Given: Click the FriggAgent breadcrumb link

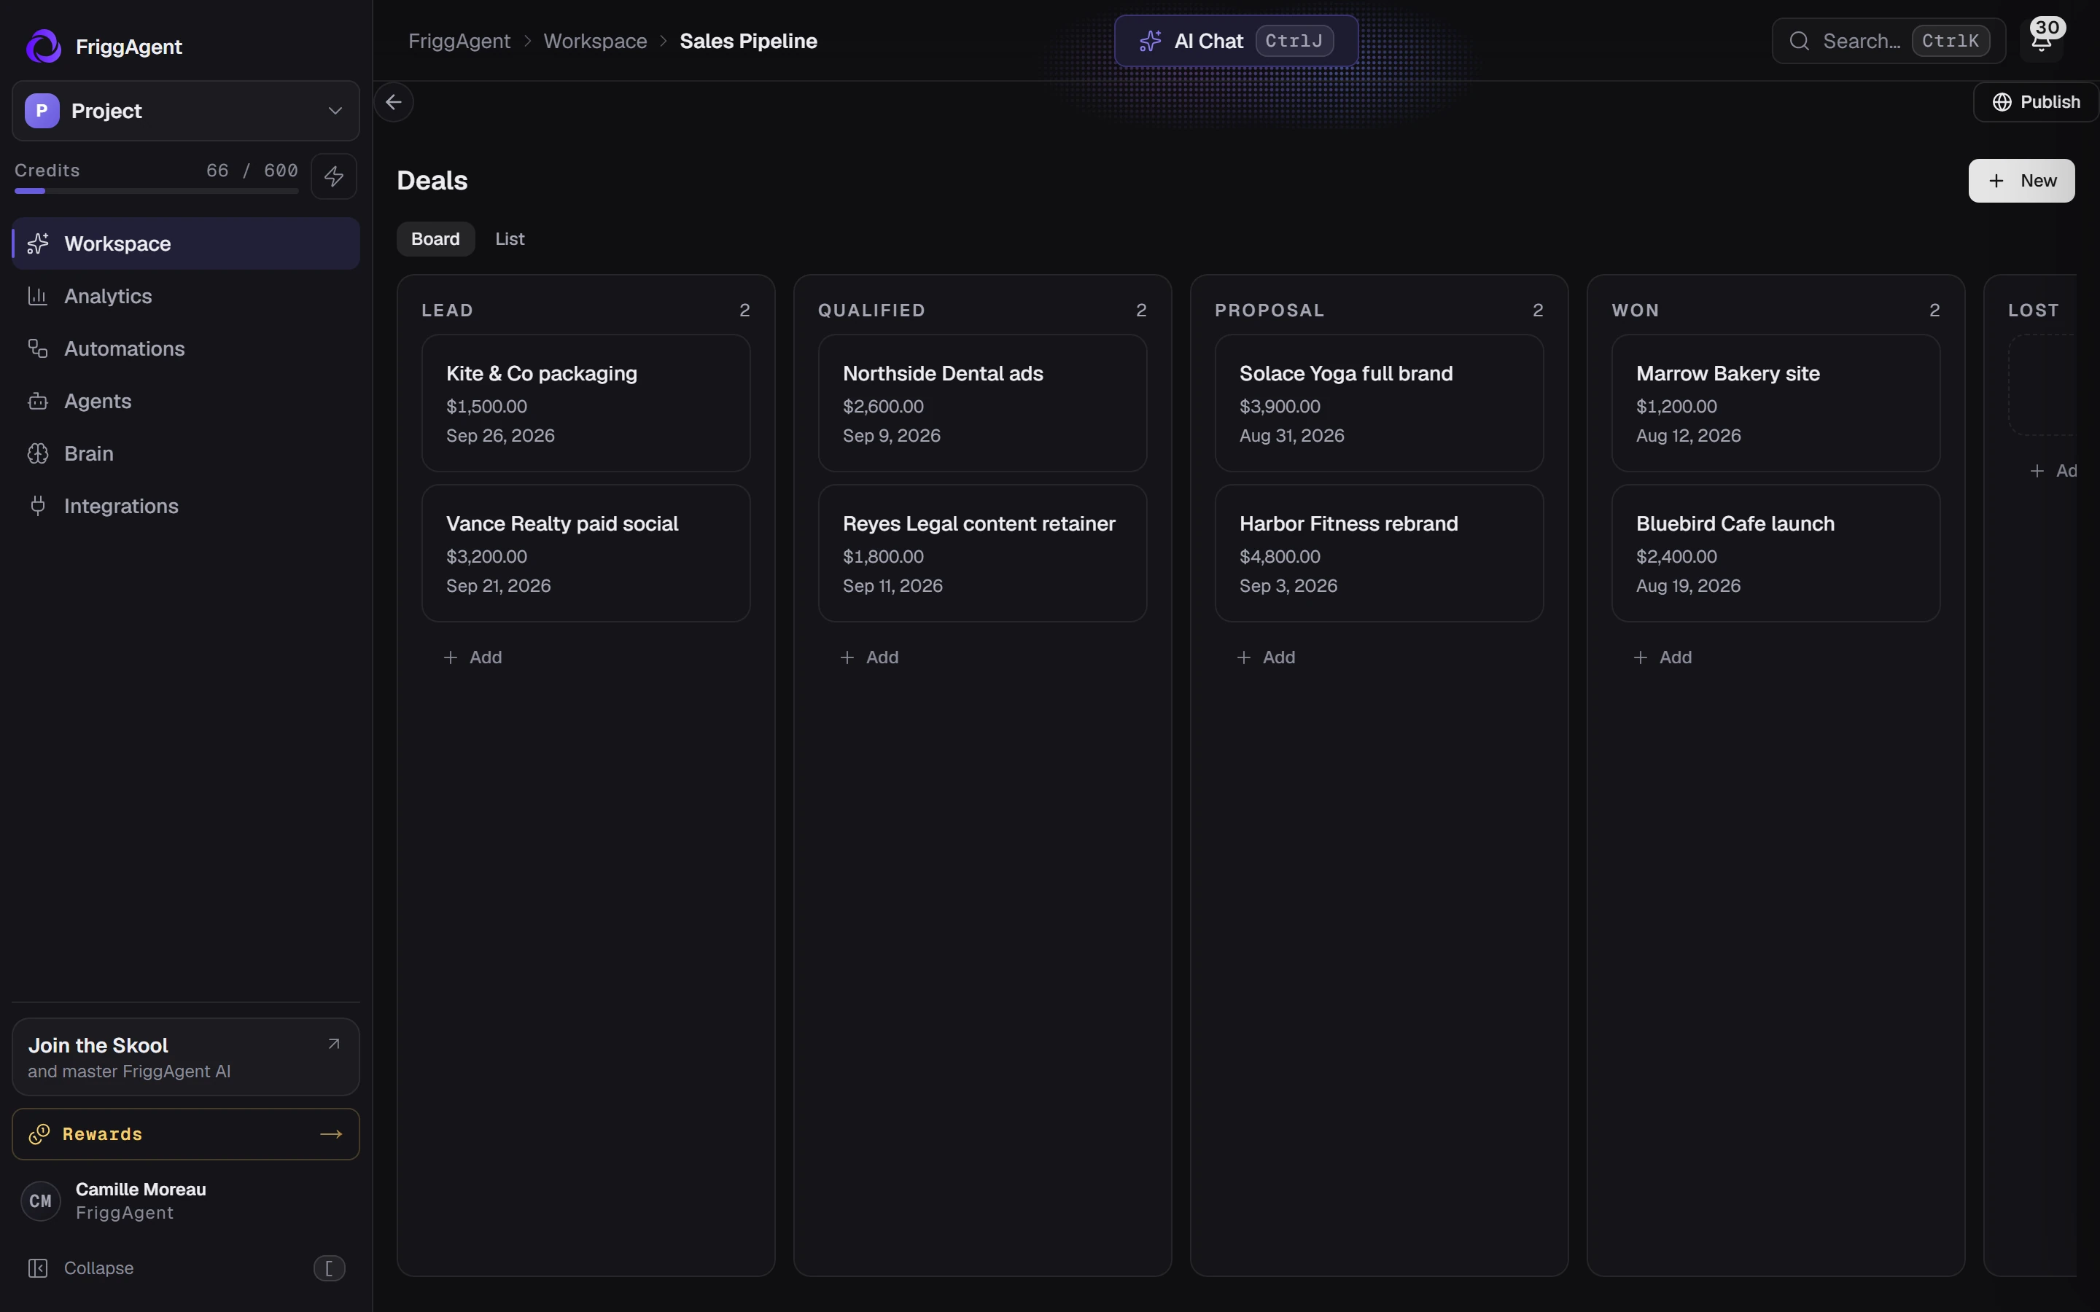Looking at the screenshot, I should pos(459,41).
